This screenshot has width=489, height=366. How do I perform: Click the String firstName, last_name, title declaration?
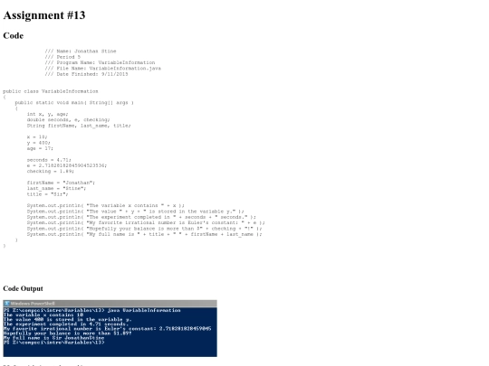[79, 126]
